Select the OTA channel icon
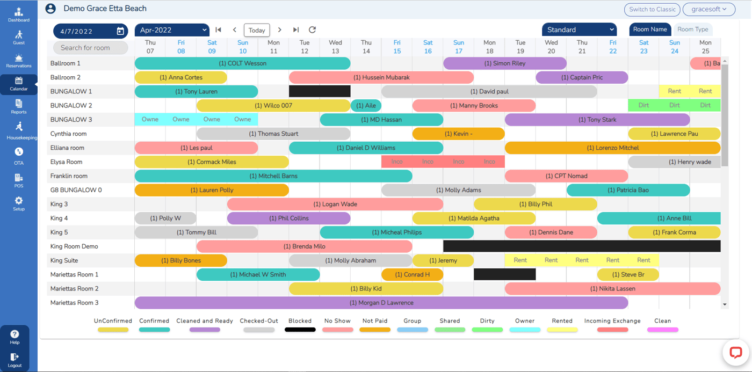The height and width of the screenshot is (372, 752). point(18,155)
